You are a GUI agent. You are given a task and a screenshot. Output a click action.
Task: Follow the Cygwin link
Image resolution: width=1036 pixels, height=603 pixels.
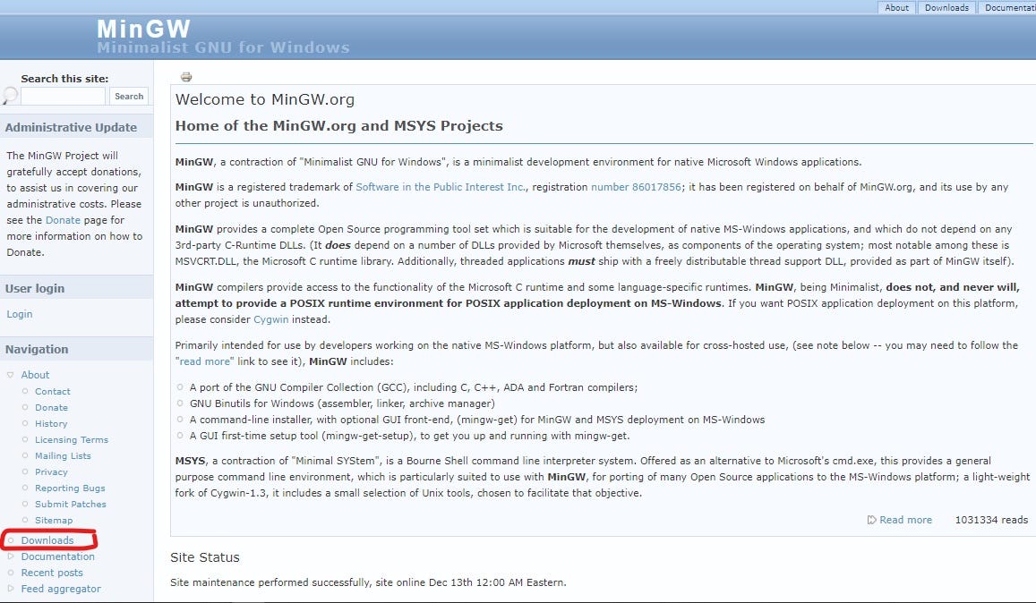point(271,319)
